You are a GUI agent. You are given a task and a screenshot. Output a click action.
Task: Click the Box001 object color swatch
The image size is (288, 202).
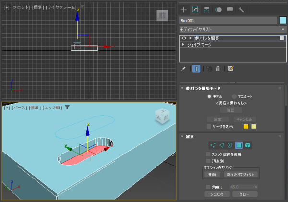point(283,20)
